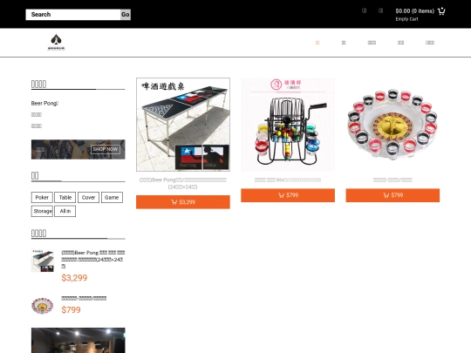Viewport: 471px width, 353px height.
Task: Open the bingo cage drinking game image
Action: pos(288,125)
